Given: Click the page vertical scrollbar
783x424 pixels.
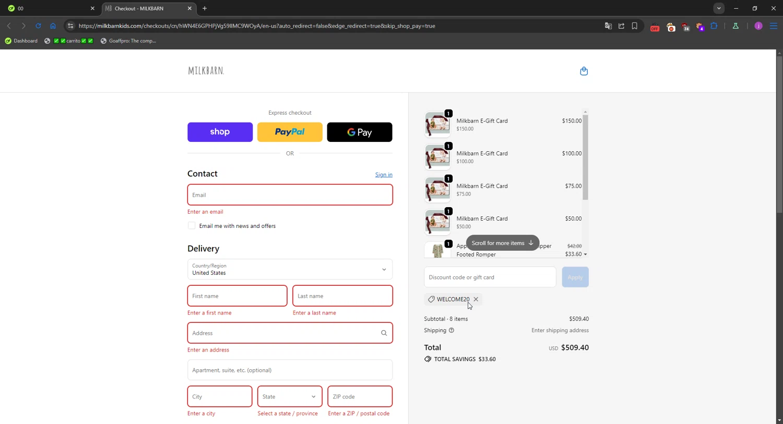Looking at the screenshot, I should tap(779, 135).
